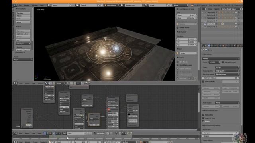This screenshot has height=143, width=255.
Task: Expand the Collection 1 tree arrow
Action: coord(205,12)
